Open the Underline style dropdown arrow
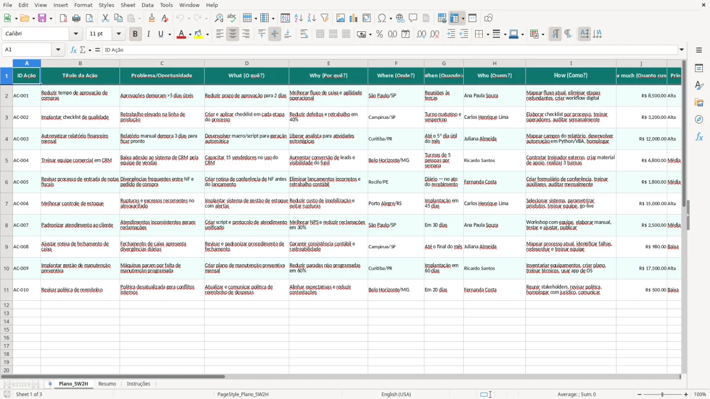710x399 pixels. coord(169,34)
